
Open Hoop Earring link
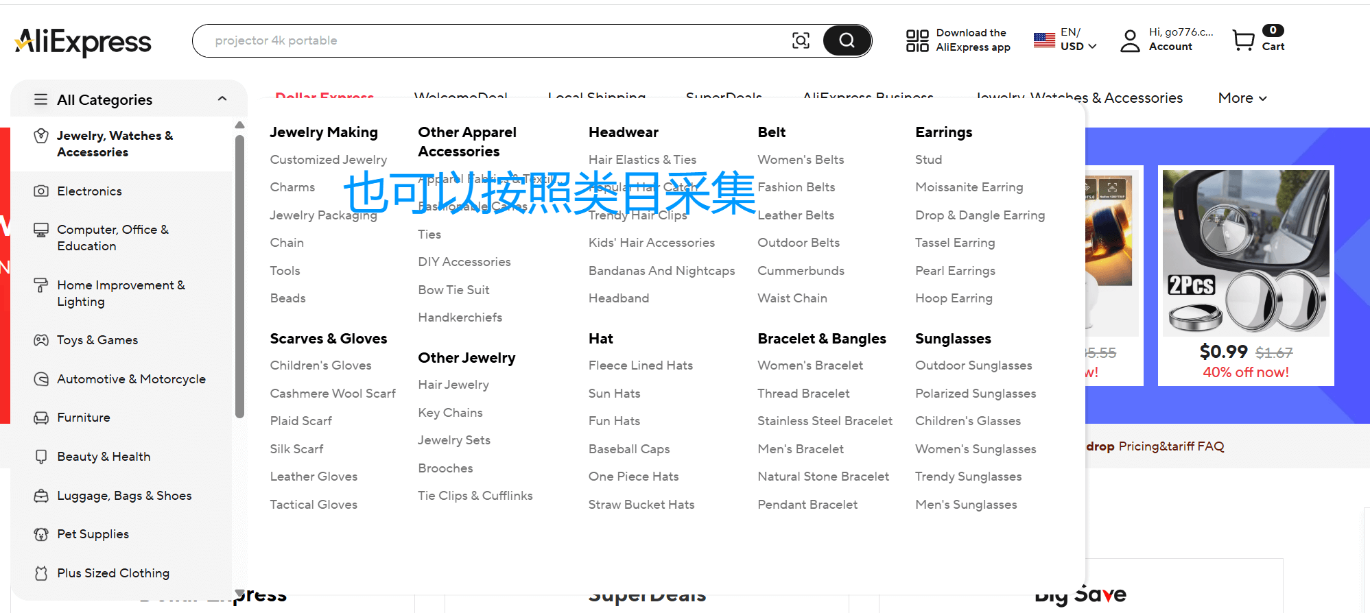pyautogui.click(x=954, y=298)
